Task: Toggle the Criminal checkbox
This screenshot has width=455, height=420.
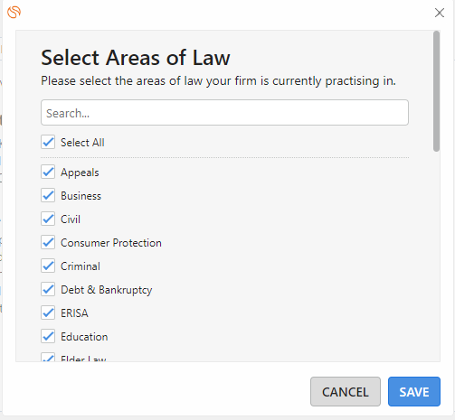Action: tap(48, 266)
